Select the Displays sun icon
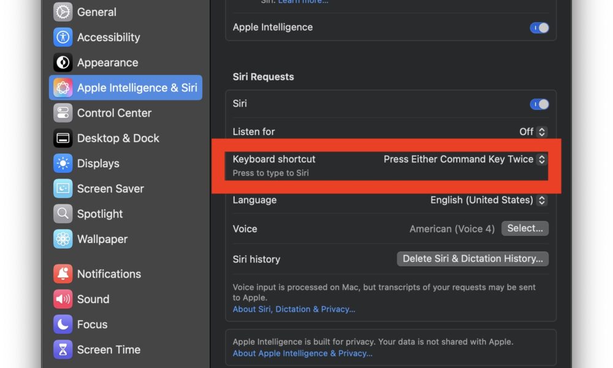 [x=63, y=164]
